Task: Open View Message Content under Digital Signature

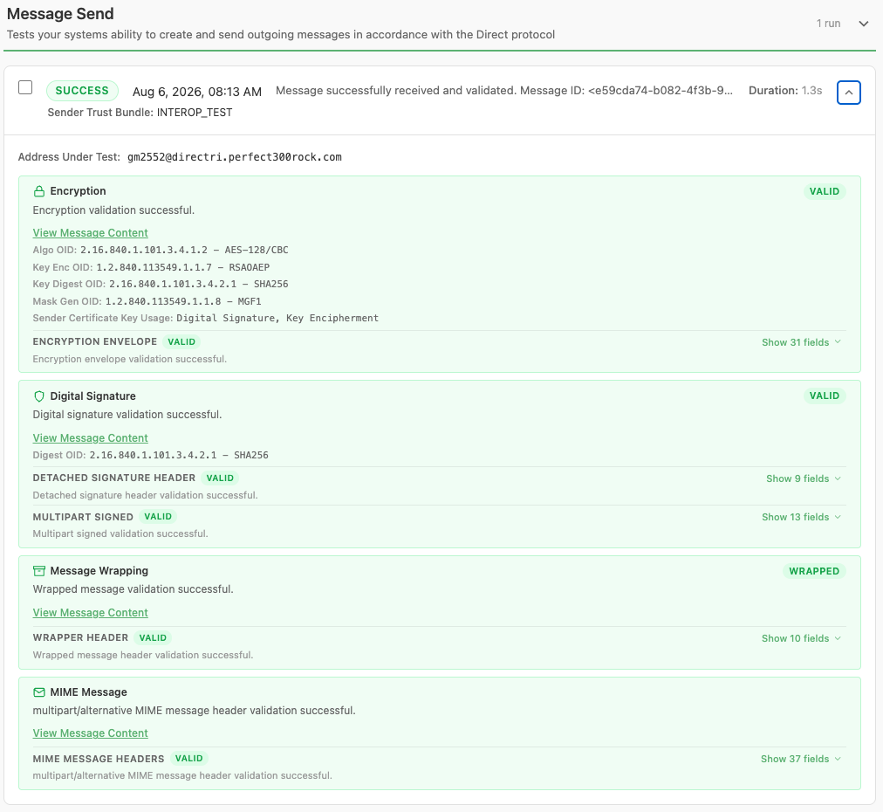Action: point(90,437)
